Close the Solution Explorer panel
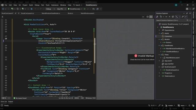196x110 pixels. (190, 13)
